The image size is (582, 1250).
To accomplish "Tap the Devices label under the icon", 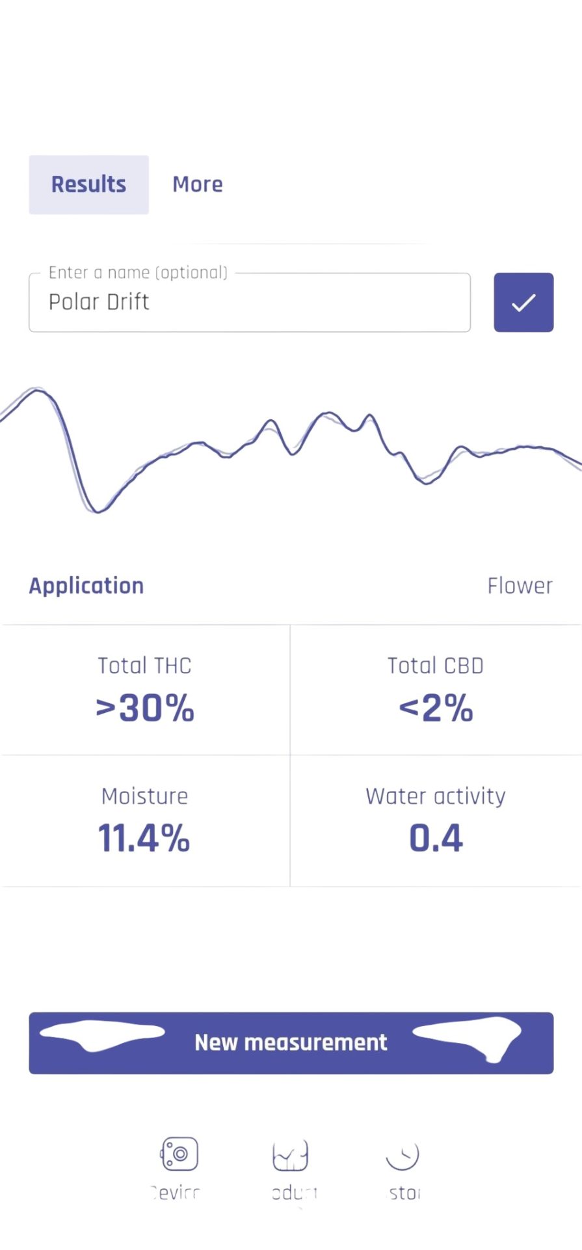I will [x=176, y=1193].
